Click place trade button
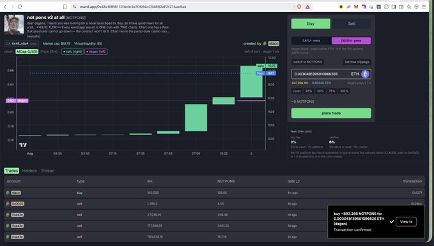This screenshot has height=246, width=434. (x=331, y=113)
